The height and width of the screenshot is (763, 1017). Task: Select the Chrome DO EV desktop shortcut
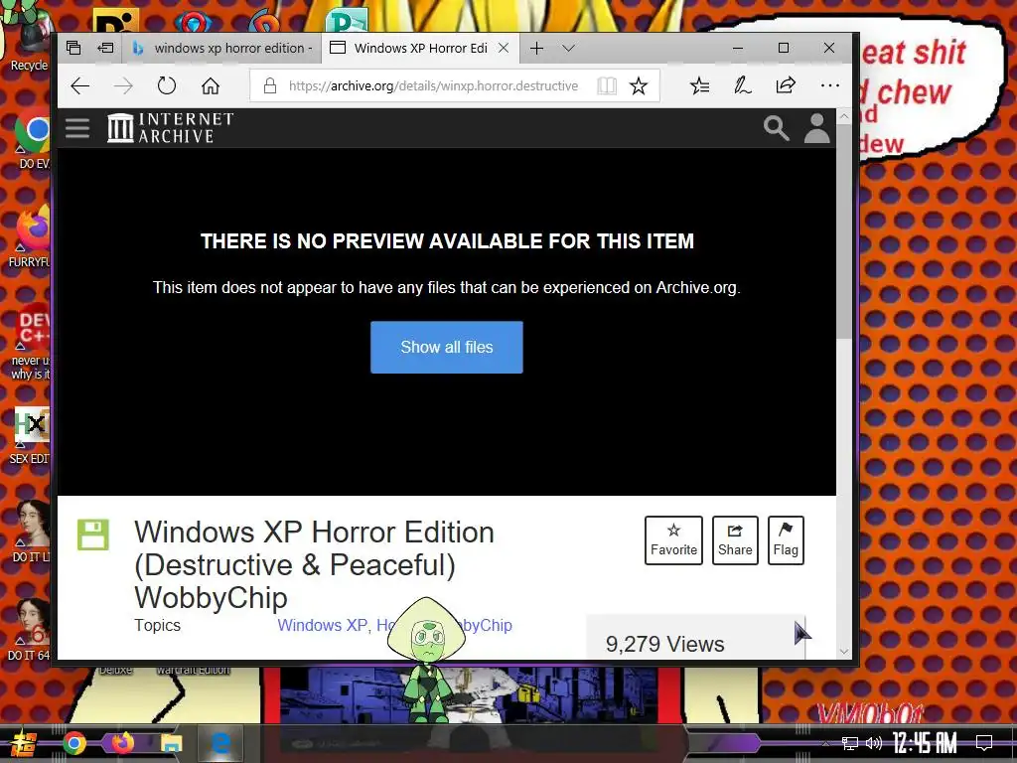[32, 139]
